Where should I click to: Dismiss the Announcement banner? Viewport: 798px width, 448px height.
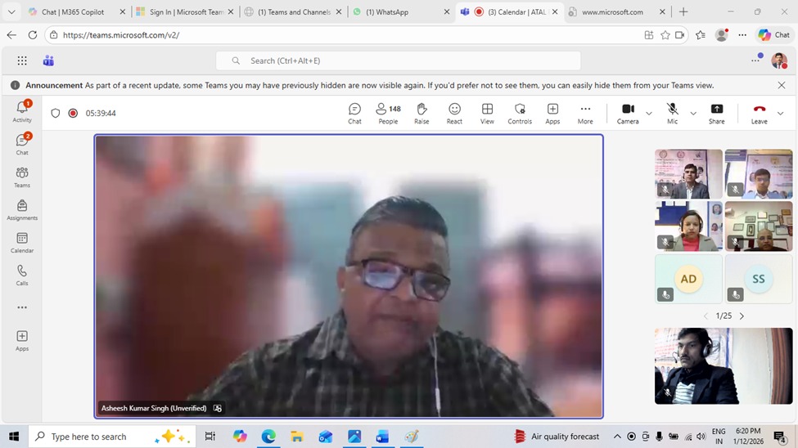click(x=782, y=85)
